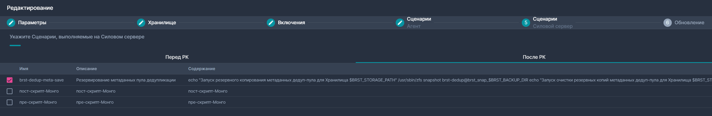Click the Описание column header
This screenshot has width=712, height=116.
tap(86, 69)
